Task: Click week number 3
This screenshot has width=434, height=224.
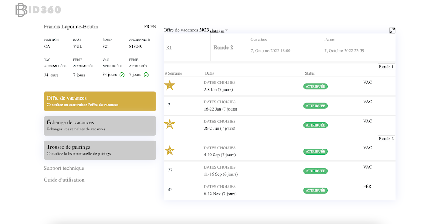Action: [x=169, y=105]
